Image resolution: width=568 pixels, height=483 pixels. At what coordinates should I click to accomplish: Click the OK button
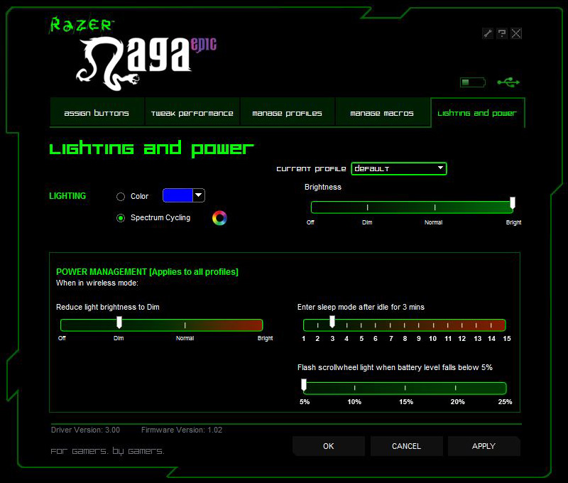pos(329,446)
